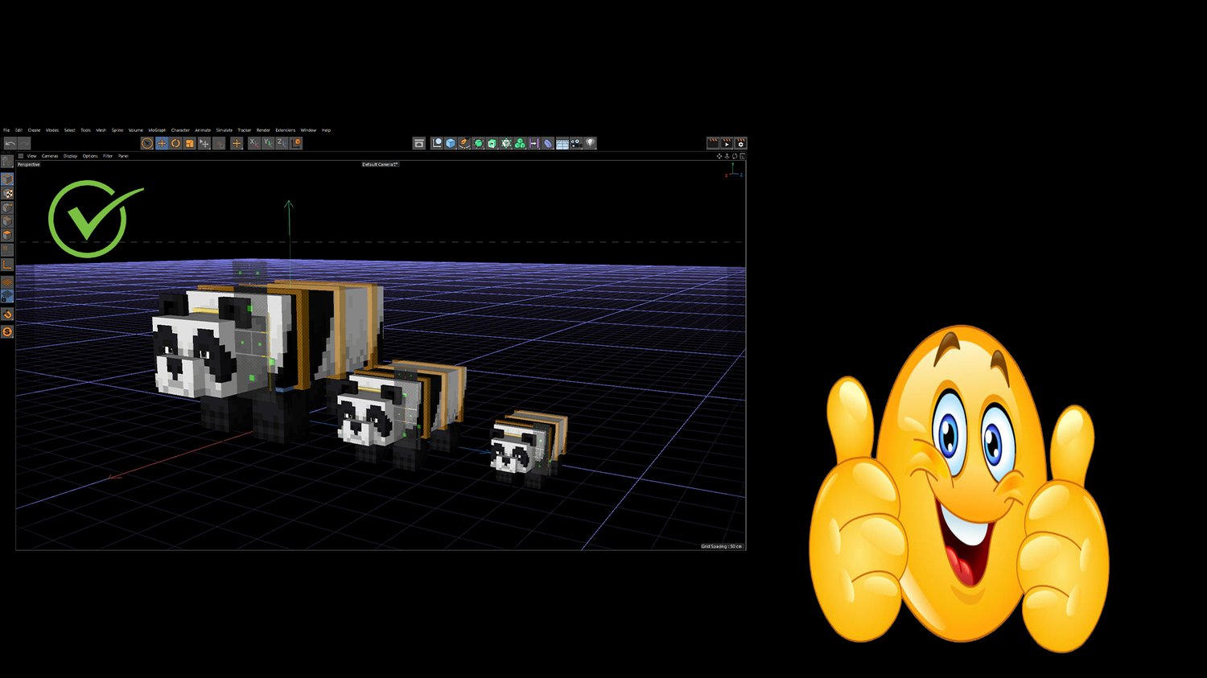
Task: Click the asset browser icon
Action: click(419, 143)
